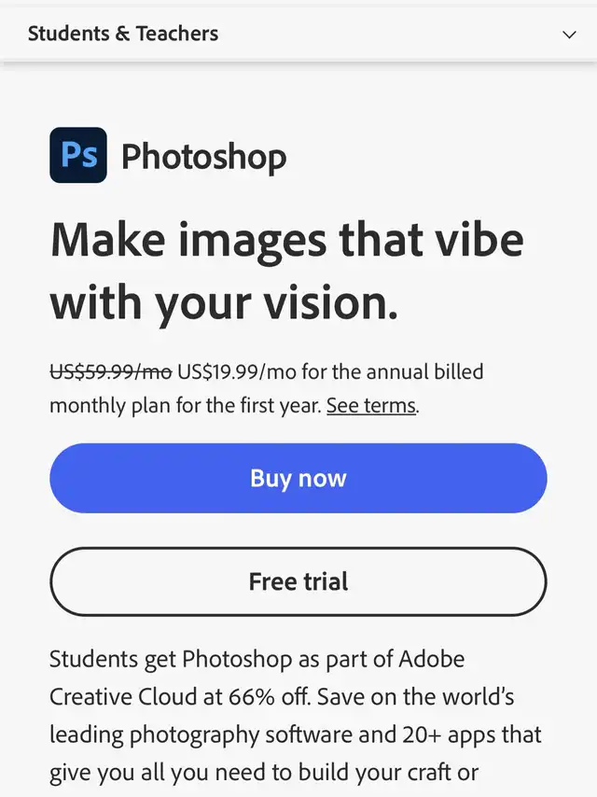Click "Save on the world's" in the description
597x797 pixels.
click(x=409, y=697)
